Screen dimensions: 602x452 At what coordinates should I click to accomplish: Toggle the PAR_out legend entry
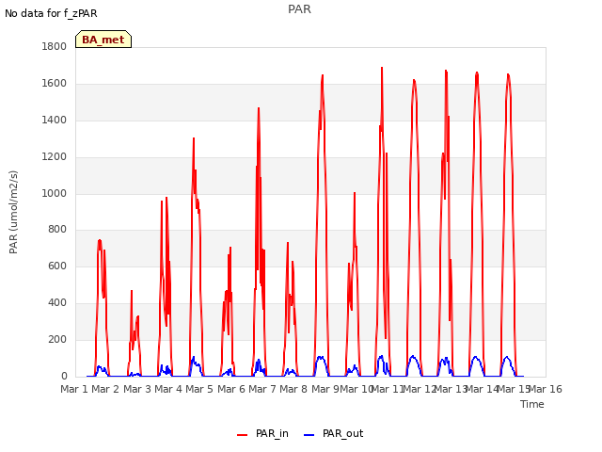coord(333,433)
